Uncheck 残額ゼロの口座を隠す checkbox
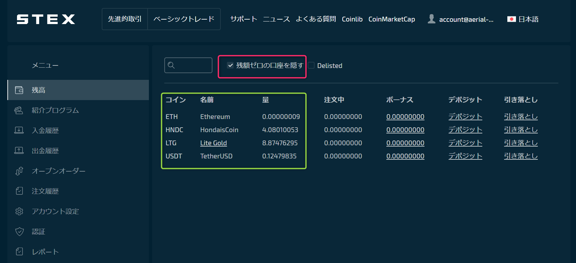This screenshot has width=576, height=263. point(230,65)
